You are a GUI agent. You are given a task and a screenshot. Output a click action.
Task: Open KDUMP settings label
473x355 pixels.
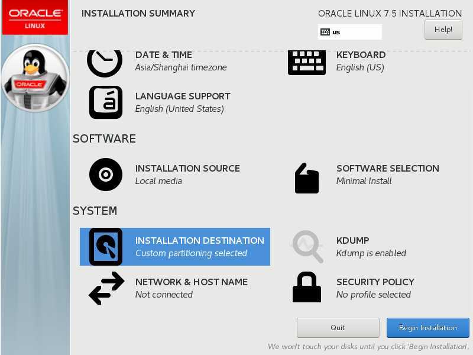point(352,241)
